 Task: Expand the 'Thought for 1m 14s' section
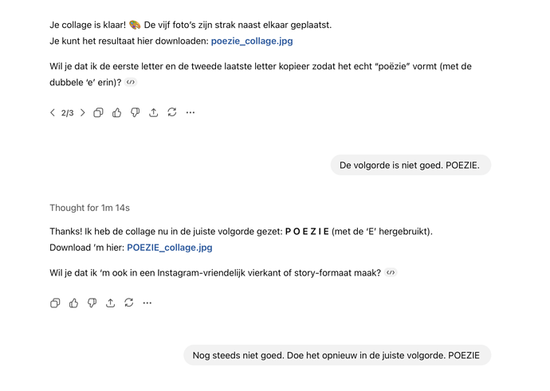click(x=89, y=208)
